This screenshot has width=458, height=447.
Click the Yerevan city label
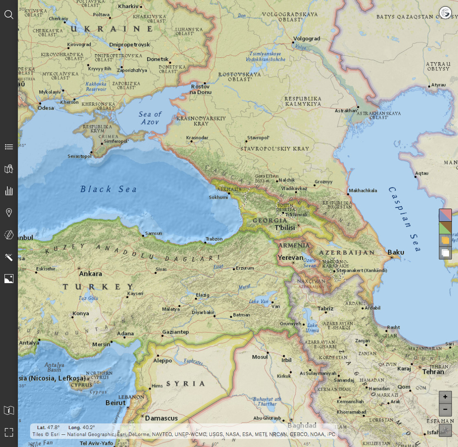pyautogui.click(x=290, y=258)
